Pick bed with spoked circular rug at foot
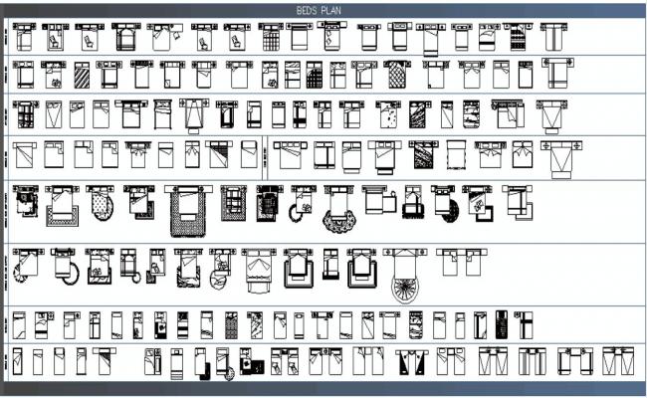The height and width of the screenshot is (398, 647). (x=405, y=275)
